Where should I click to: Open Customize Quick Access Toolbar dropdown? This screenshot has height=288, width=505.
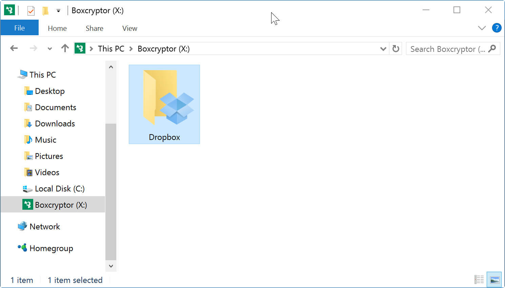[x=58, y=11]
